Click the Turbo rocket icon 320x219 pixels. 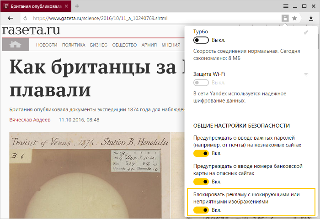[x=306, y=32]
